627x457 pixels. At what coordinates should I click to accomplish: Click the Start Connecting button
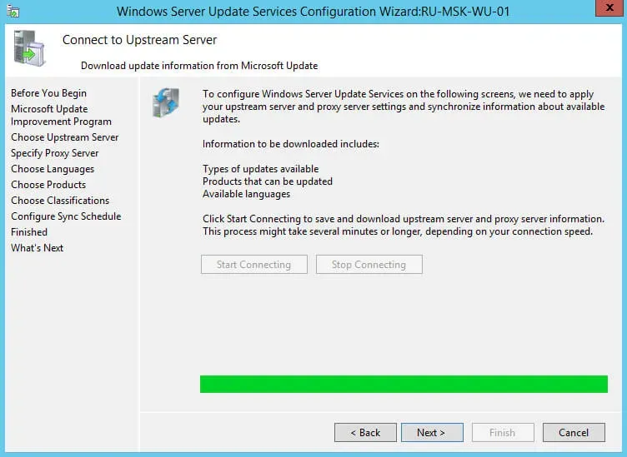pyautogui.click(x=254, y=265)
